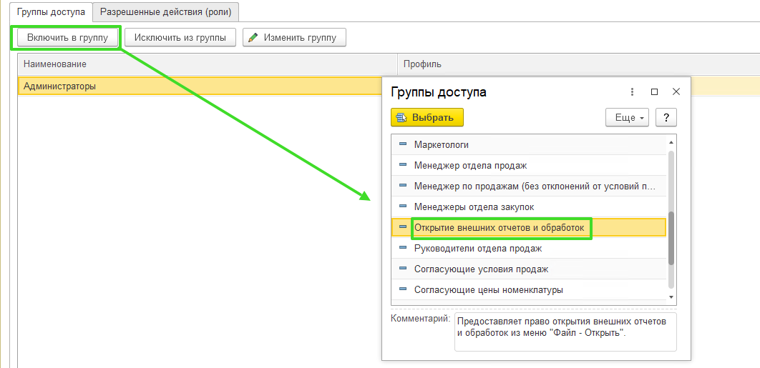The width and height of the screenshot is (760, 368).
Task: Click the item icon beside Менеджер по продажам
Action: [x=403, y=186]
